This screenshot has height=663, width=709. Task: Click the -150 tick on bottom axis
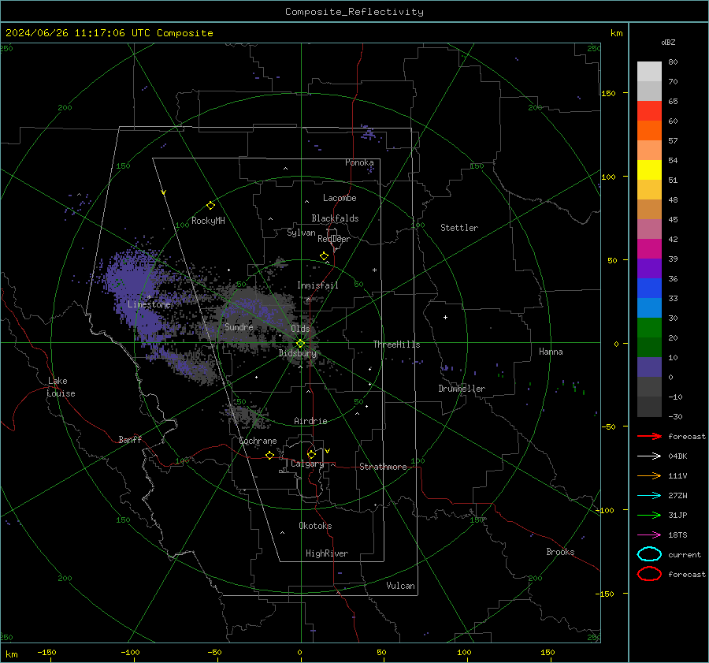46,652
